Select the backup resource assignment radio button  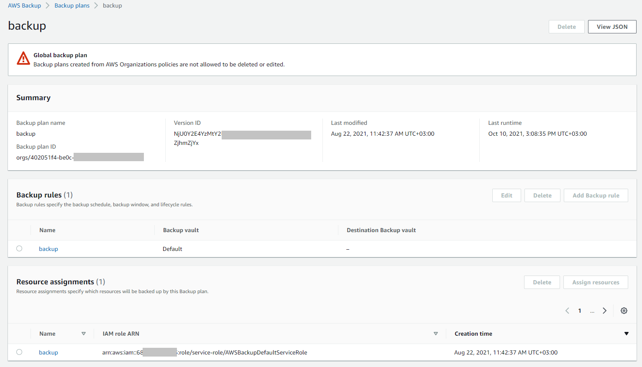pyautogui.click(x=19, y=352)
